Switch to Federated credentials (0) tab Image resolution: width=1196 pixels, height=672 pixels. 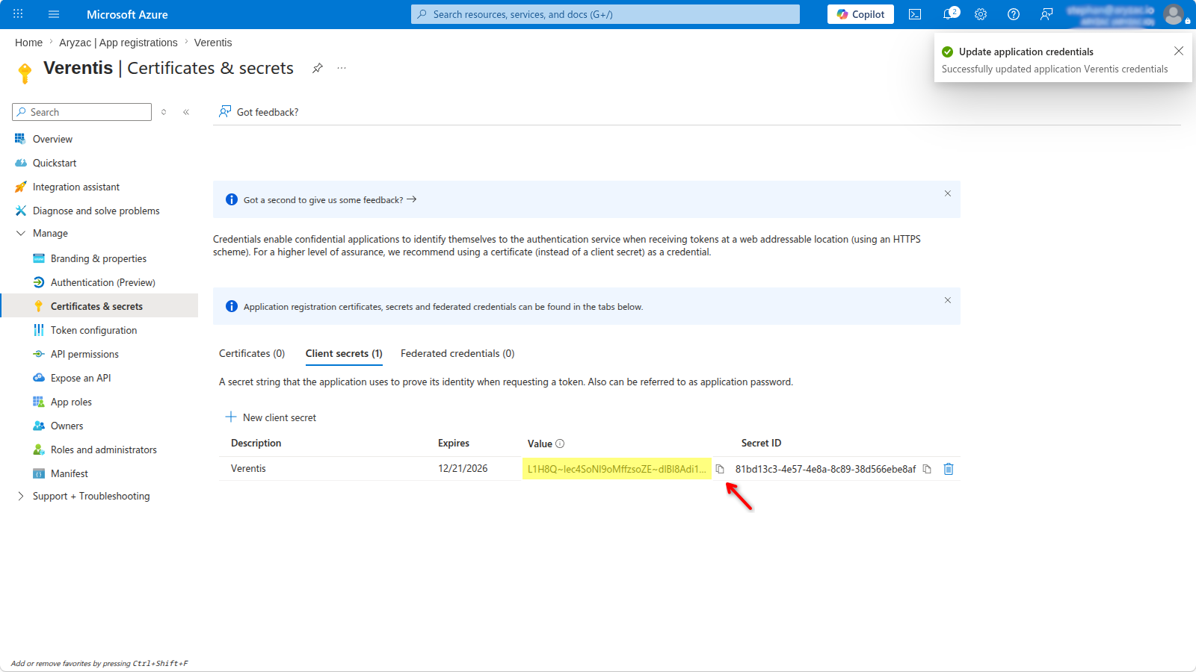pyautogui.click(x=457, y=353)
